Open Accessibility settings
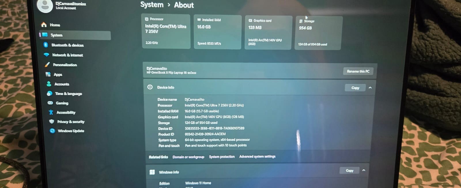The width and height of the screenshot is (461, 188). click(x=66, y=113)
